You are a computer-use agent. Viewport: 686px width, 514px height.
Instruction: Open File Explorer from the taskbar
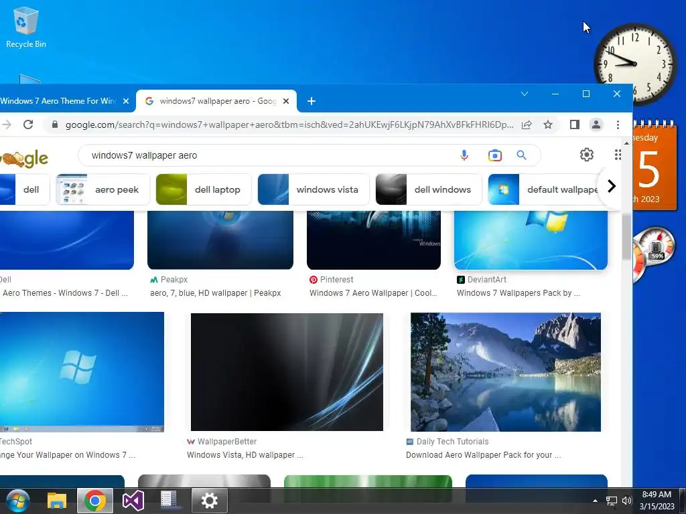coord(57,501)
